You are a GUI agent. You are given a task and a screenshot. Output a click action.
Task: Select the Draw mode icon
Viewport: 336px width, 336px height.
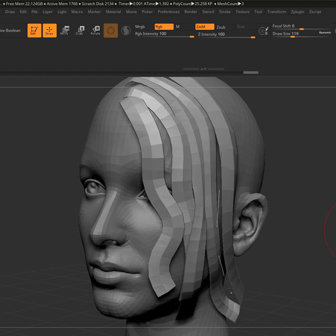click(50, 31)
